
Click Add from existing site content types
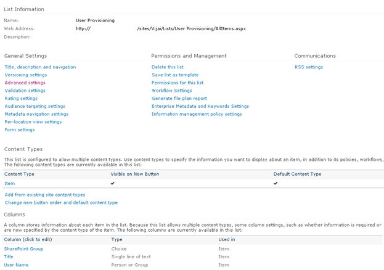45,195
